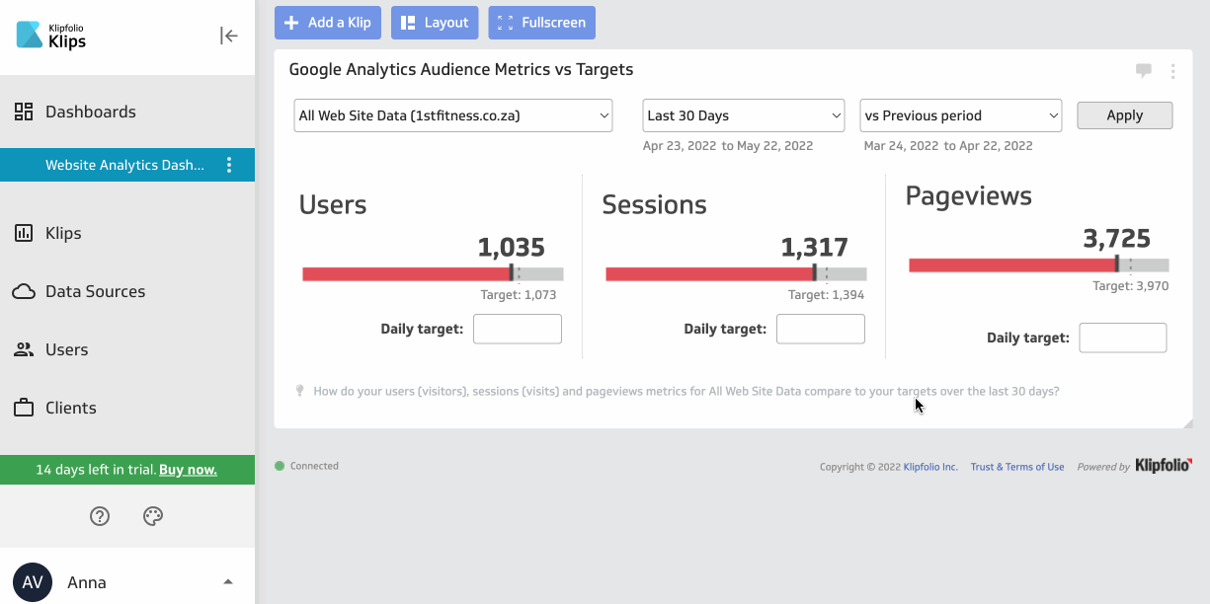The image size is (1210, 604).
Task: Open the vs Previous period dropdown
Action: [x=961, y=115]
